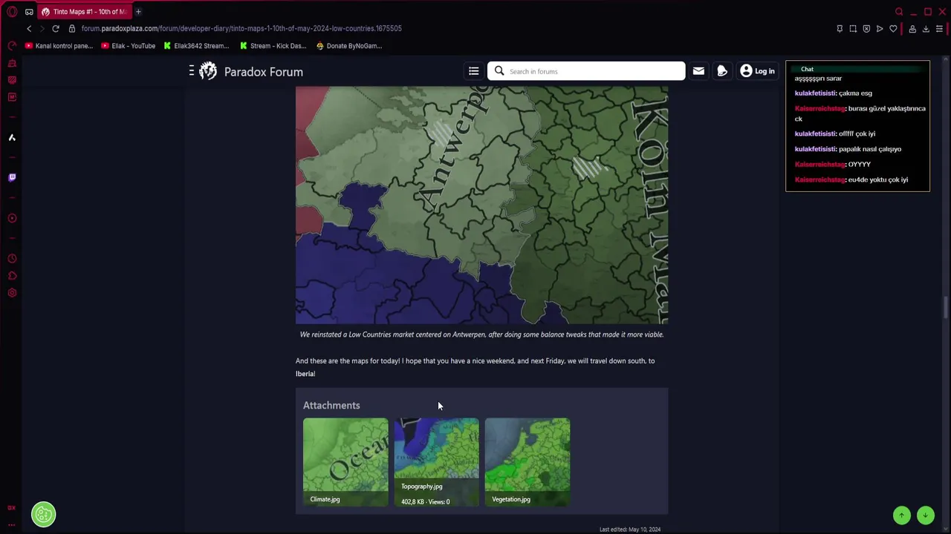Open the forum alerts icon
Screen dimensions: 951x534
721,71
